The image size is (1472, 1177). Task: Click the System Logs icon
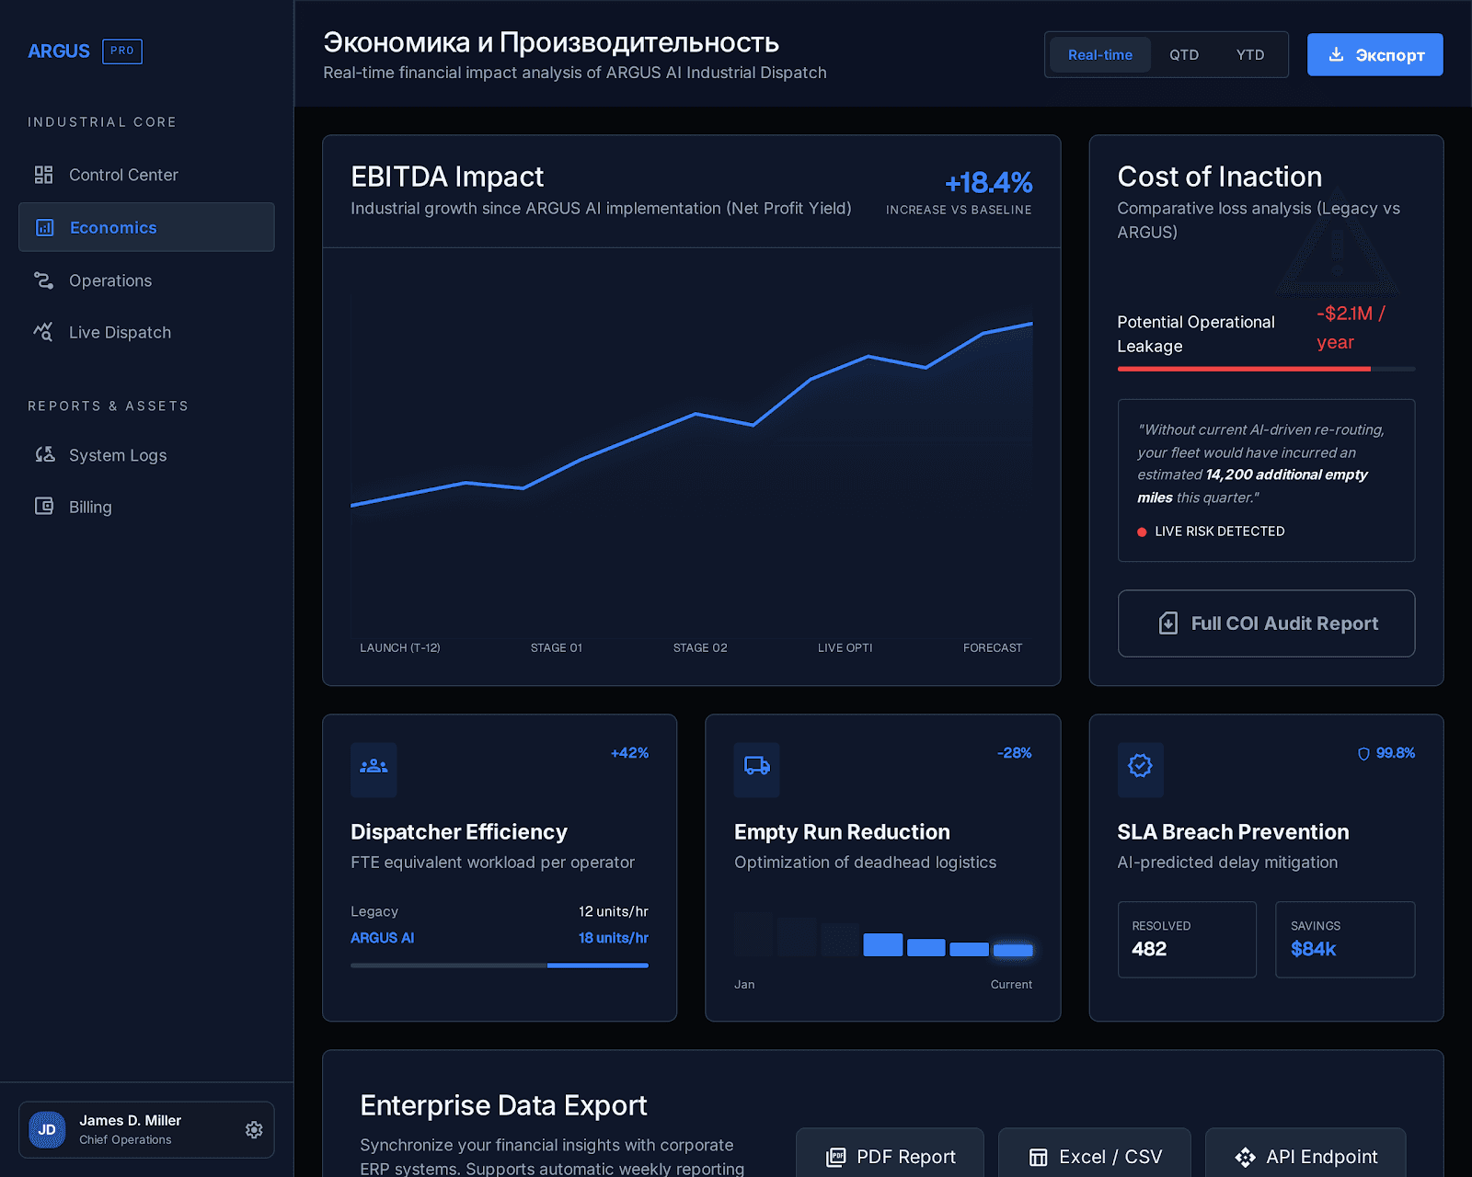point(44,454)
